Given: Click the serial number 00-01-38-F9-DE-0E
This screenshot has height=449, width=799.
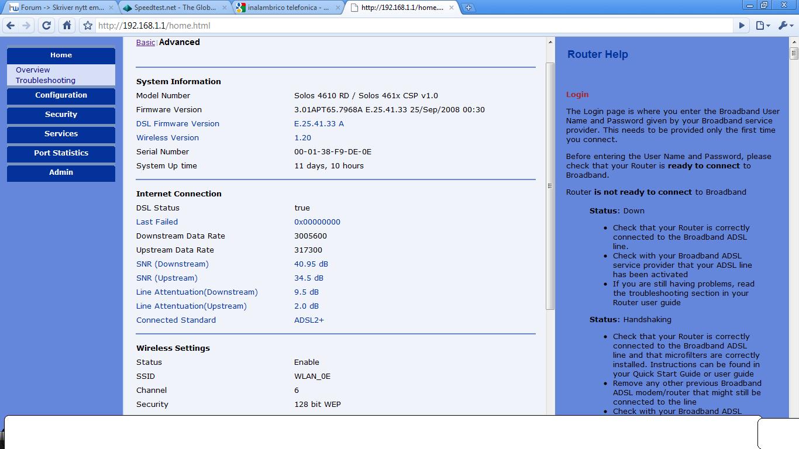Looking at the screenshot, I should tap(333, 151).
